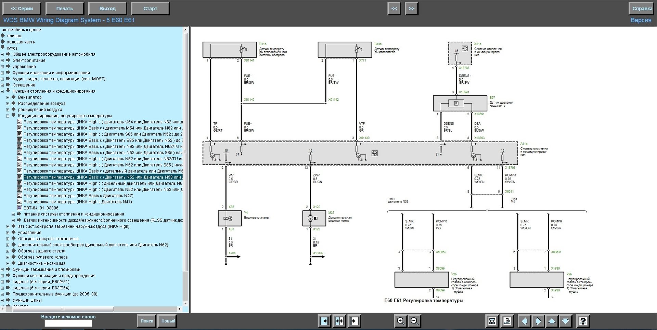Open the SBT-64_01_03006 document
The height and width of the screenshot is (330, 657).
coord(41,208)
